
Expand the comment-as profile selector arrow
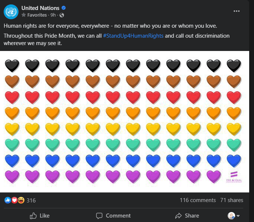coord(238,216)
